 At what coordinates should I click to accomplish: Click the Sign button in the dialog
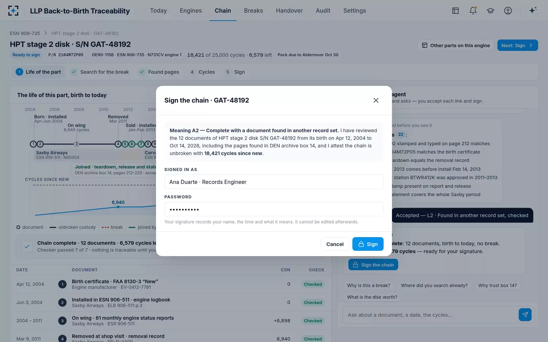368,244
